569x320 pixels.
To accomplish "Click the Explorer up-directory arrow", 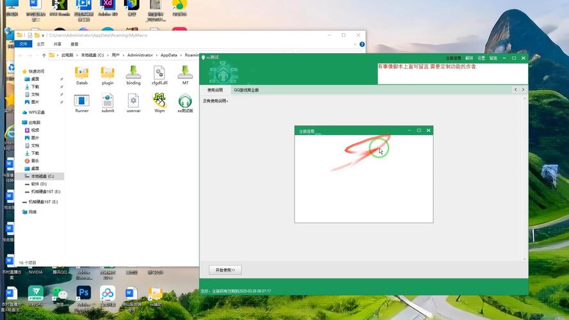I will pos(44,55).
